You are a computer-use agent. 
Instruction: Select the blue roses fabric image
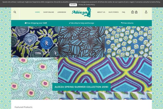[x=35, y=42]
